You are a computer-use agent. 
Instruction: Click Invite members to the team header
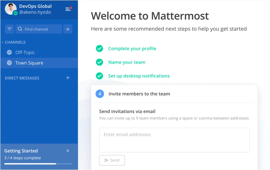tap(139, 94)
